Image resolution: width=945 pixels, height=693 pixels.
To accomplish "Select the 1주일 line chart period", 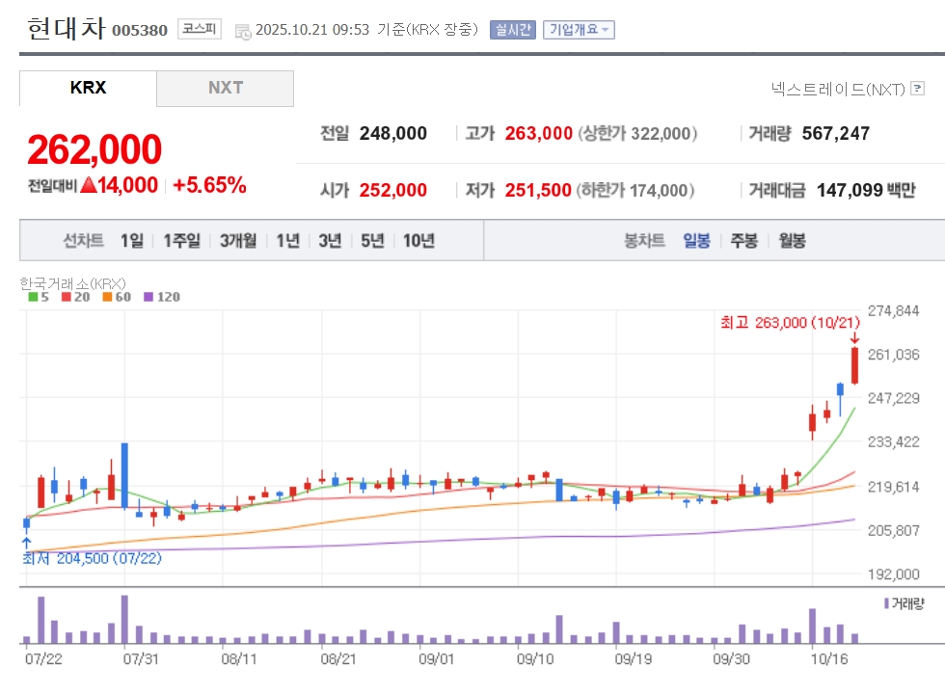I will [181, 240].
